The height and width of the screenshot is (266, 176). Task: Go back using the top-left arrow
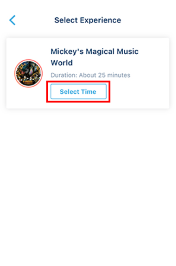tap(12, 20)
